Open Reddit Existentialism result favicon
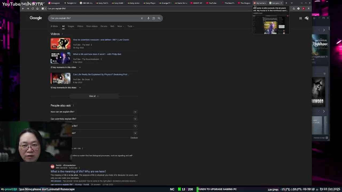This screenshot has height=192, width=342. [53, 167]
